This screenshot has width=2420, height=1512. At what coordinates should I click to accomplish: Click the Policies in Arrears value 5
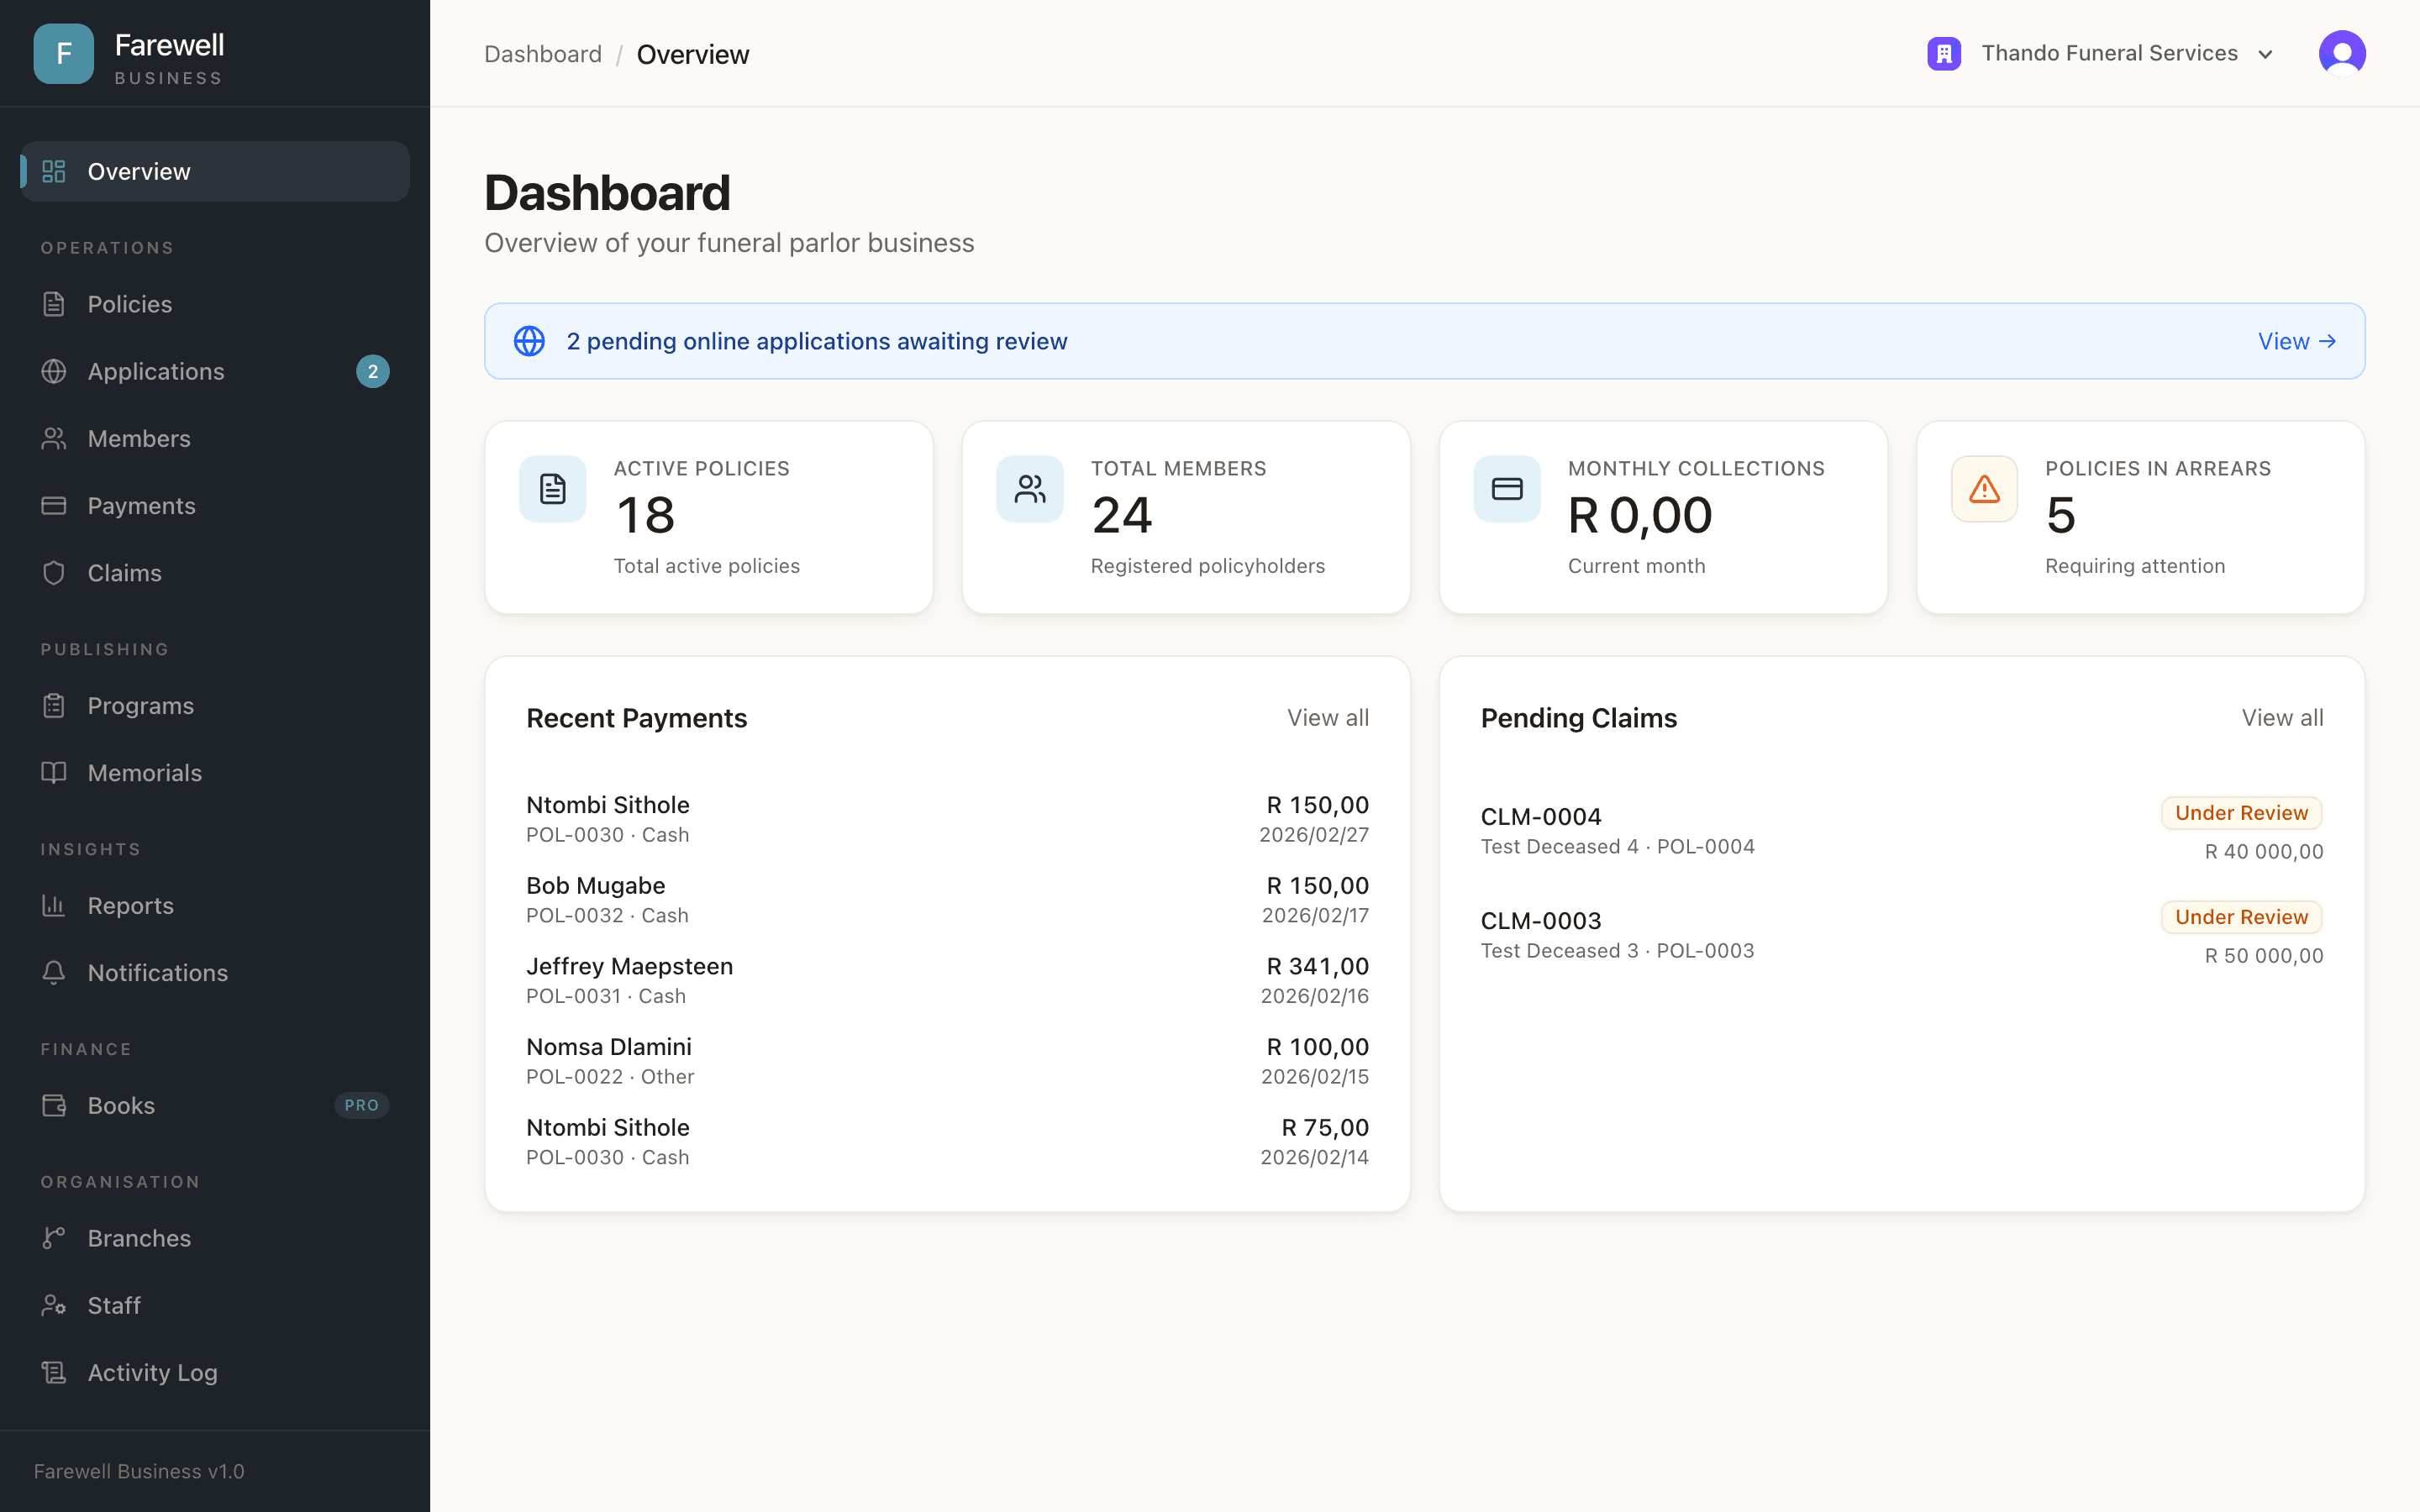pos(2060,516)
